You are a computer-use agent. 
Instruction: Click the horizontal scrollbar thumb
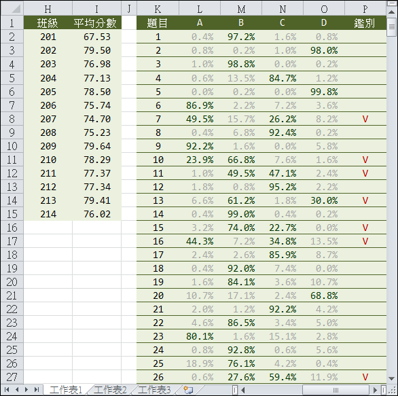pos(336,390)
